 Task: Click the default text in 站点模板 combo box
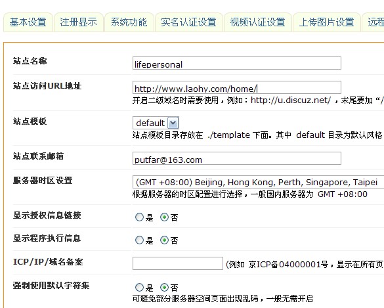[150, 123]
